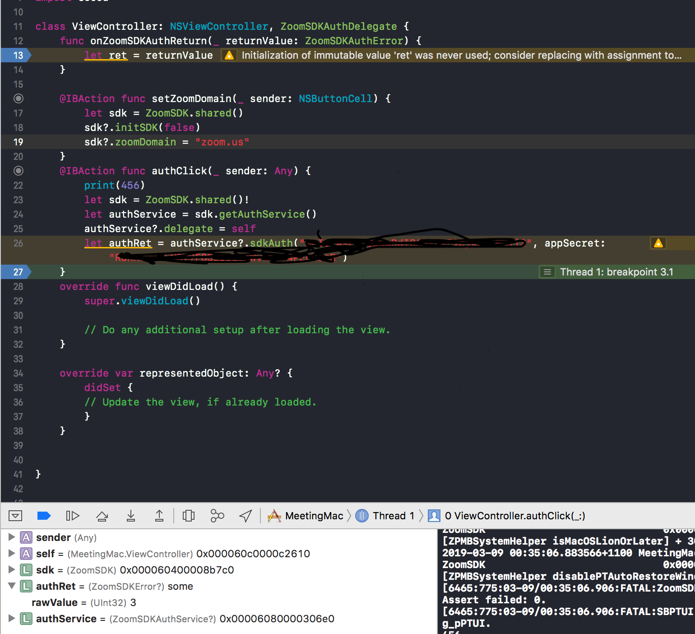Click the argument icon next to sender
The height and width of the screenshot is (634, 695).
tap(27, 537)
